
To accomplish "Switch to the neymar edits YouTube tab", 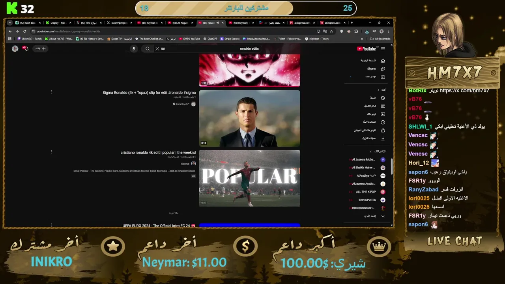I will [x=150, y=22].
